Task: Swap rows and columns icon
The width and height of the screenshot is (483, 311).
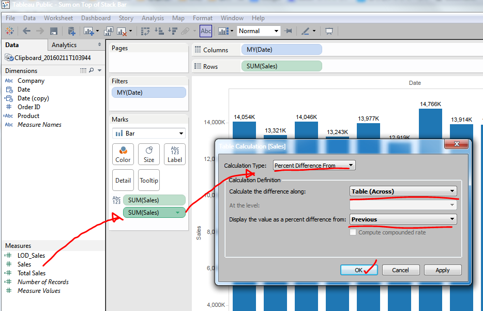Action: pos(145,31)
